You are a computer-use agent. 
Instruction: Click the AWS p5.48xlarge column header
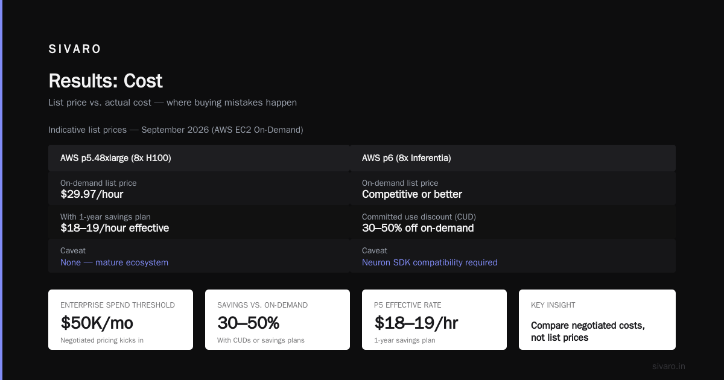click(x=199, y=158)
